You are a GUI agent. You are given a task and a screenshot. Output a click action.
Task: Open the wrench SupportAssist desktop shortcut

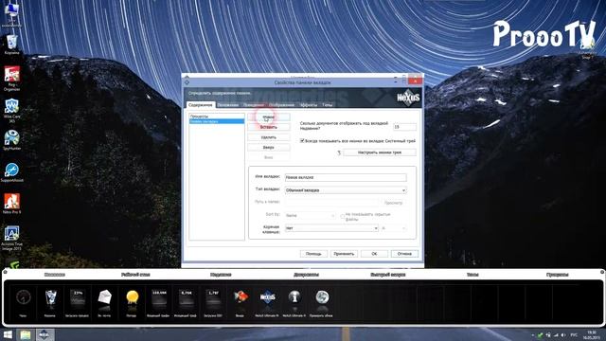tap(11, 172)
